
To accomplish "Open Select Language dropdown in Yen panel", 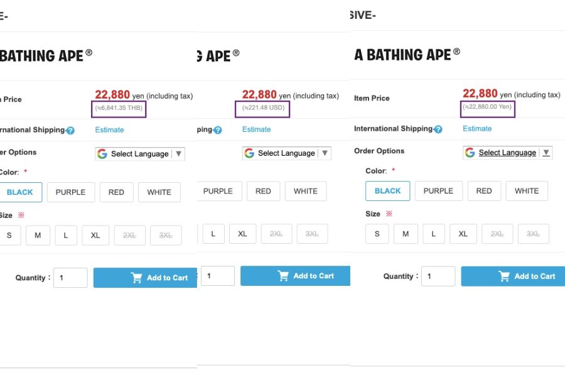I will click(x=507, y=153).
